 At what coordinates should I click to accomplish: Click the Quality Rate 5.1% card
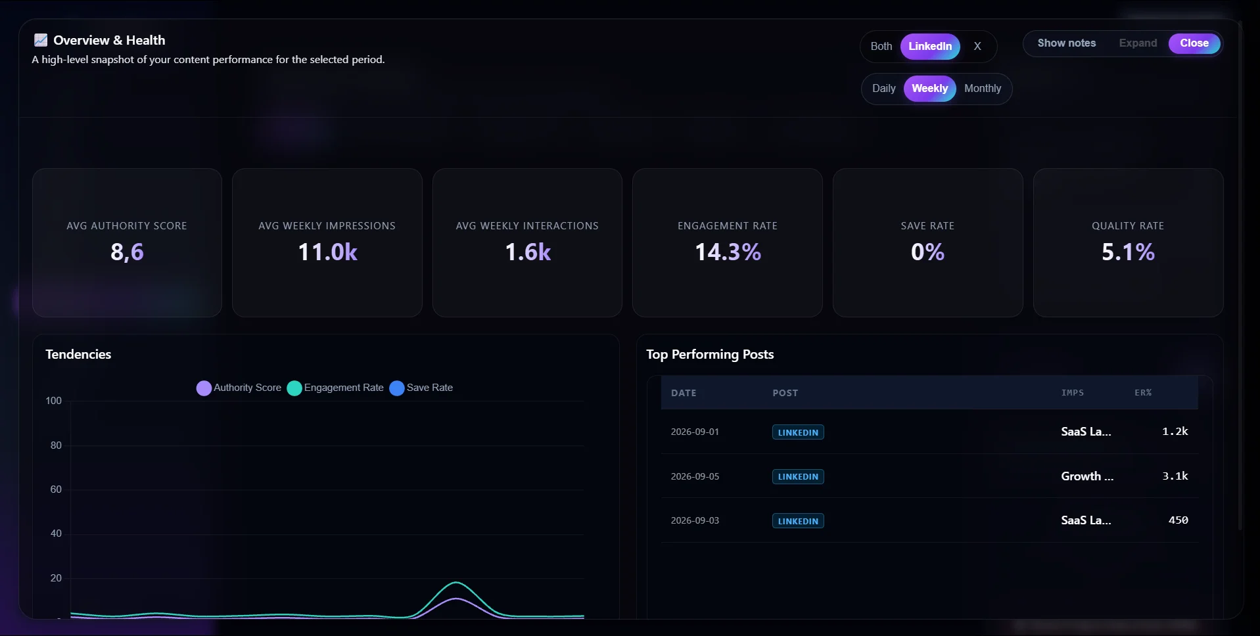pos(1128,242)
